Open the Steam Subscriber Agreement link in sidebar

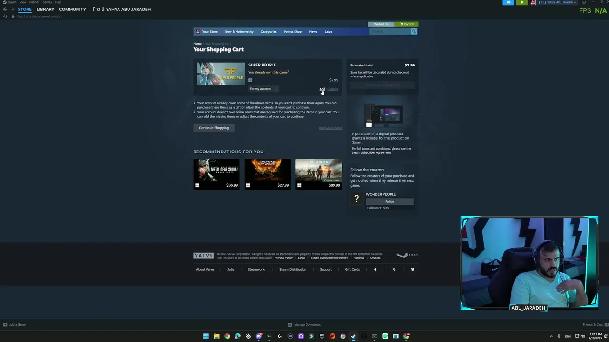point(371,152)
